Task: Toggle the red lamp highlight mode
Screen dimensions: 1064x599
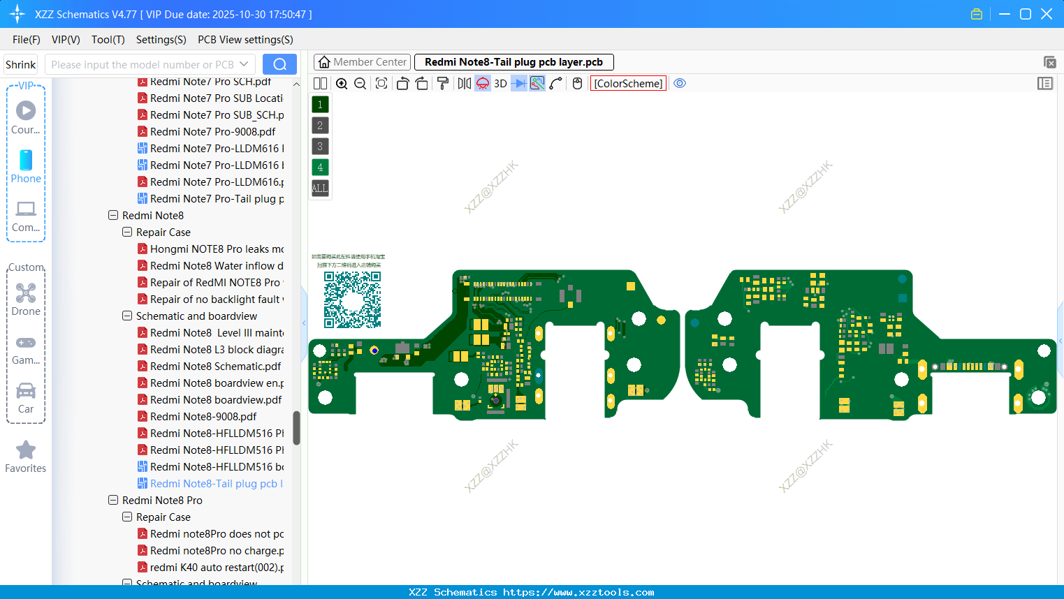Action: [482, 83]
